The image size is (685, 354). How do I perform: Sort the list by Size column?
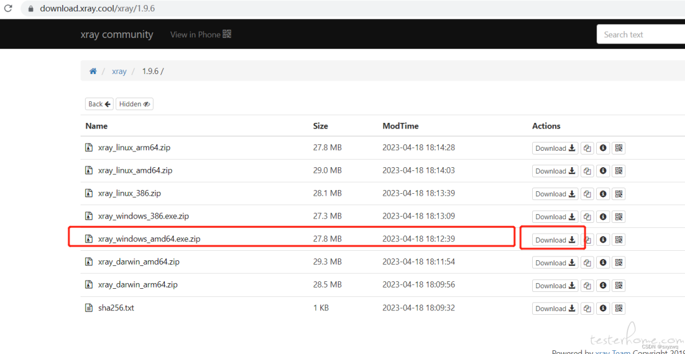pos(321,126)
